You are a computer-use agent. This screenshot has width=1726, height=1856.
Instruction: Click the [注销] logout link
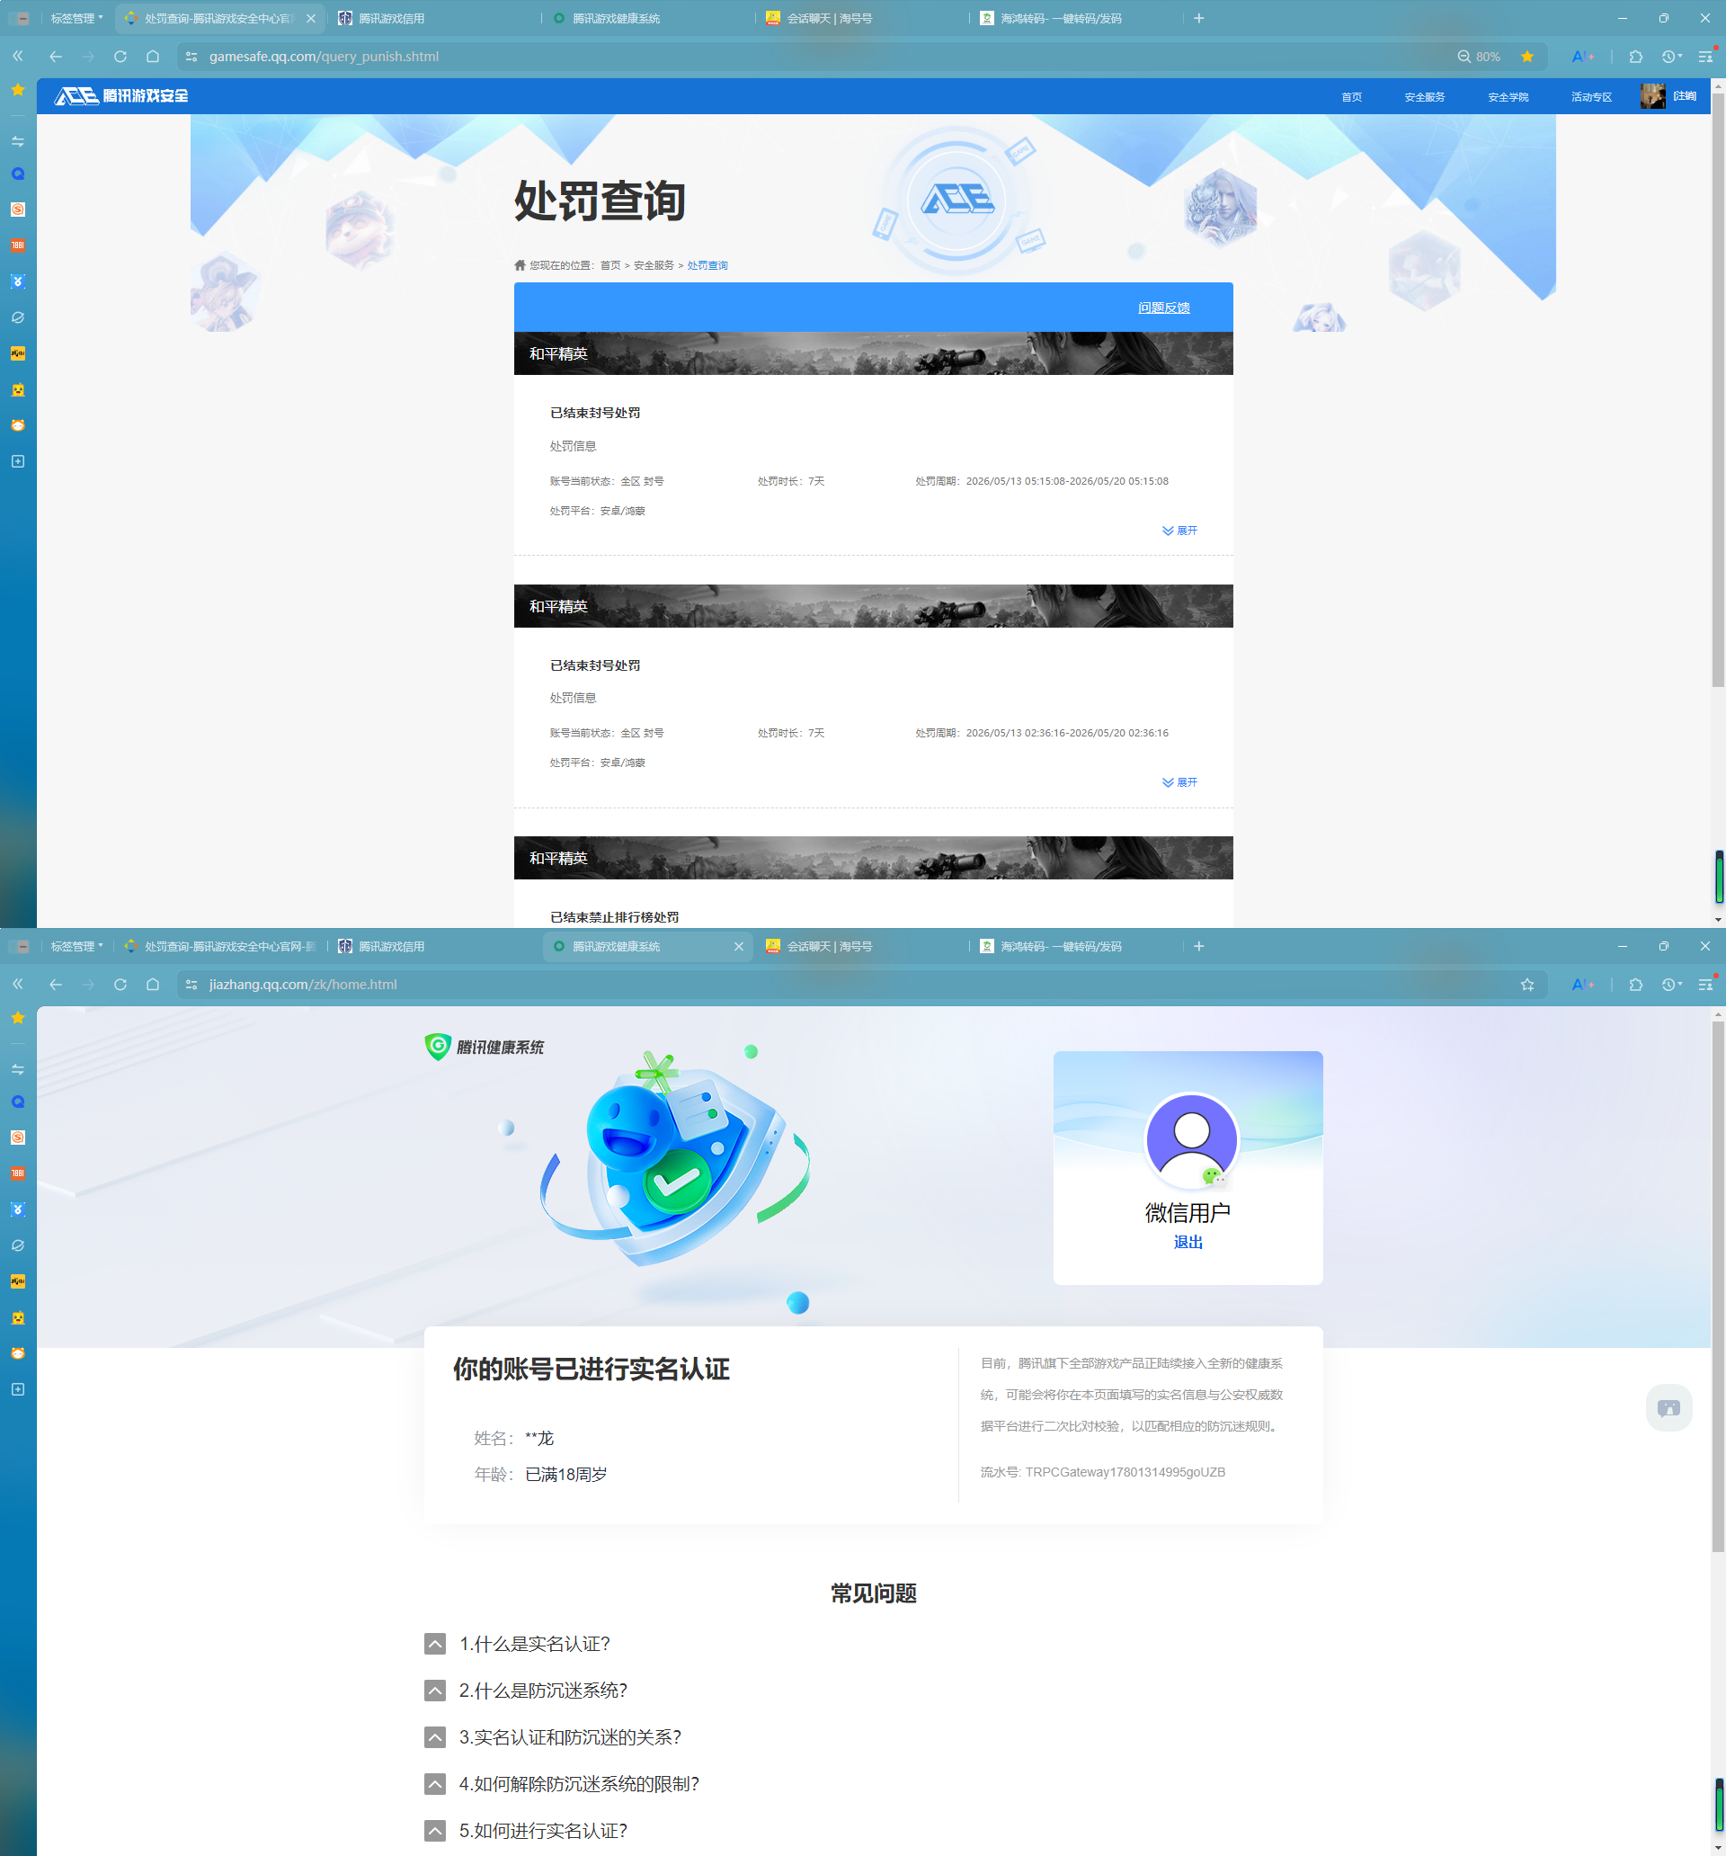pos(1685,95)
